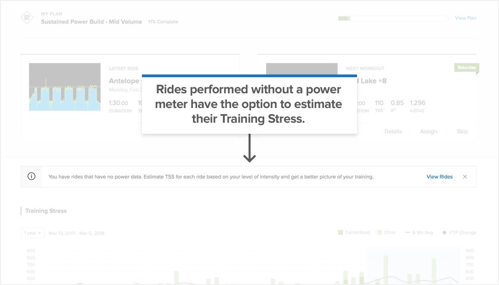This screenshot has height=285, width=499.
Task: Open Sustained Power Build - Mid Volume plan
Action: 91,22
